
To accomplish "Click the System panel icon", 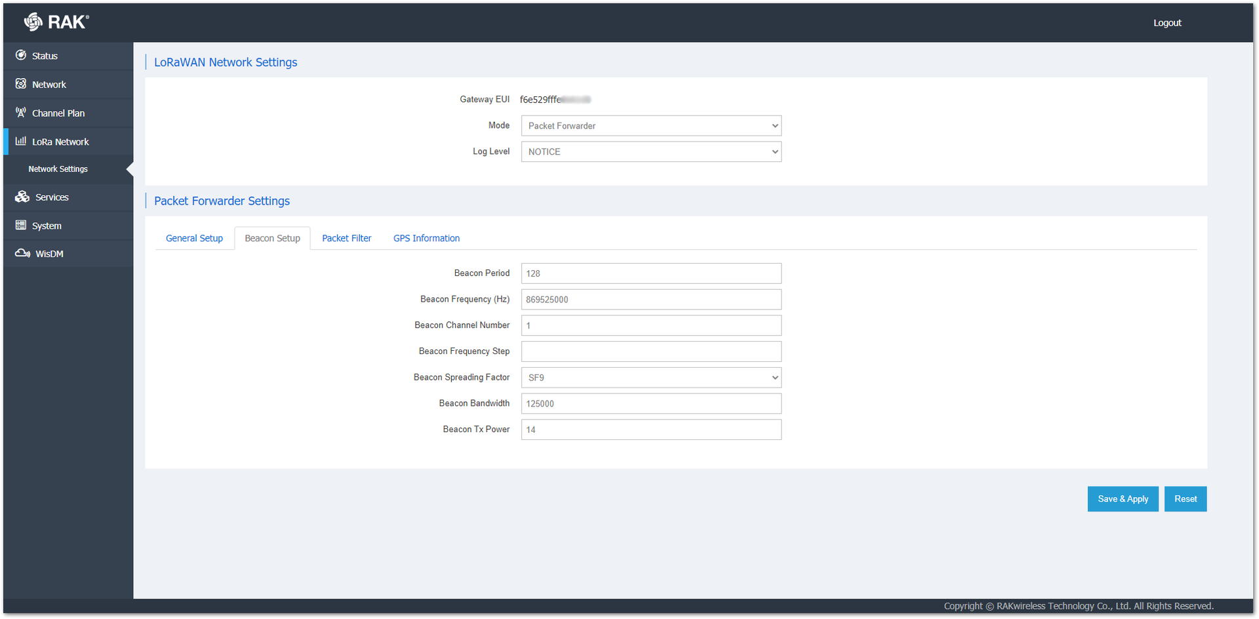I will pos(21,225).
